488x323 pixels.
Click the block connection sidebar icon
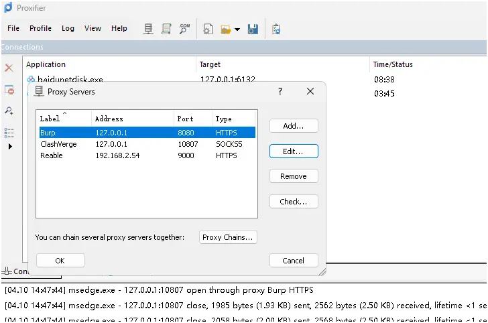click(x=9, y=90)
